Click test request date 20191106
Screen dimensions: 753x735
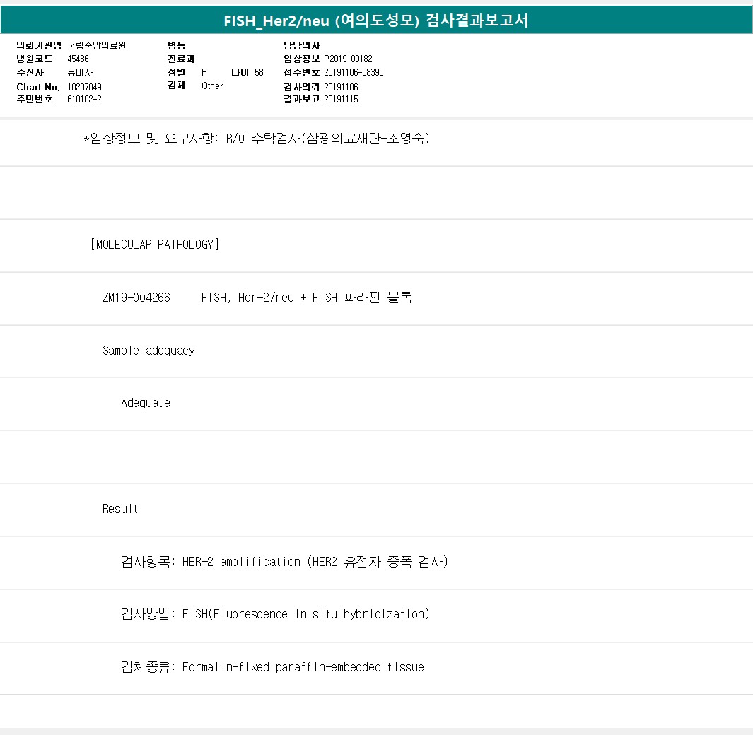[341, 88]
